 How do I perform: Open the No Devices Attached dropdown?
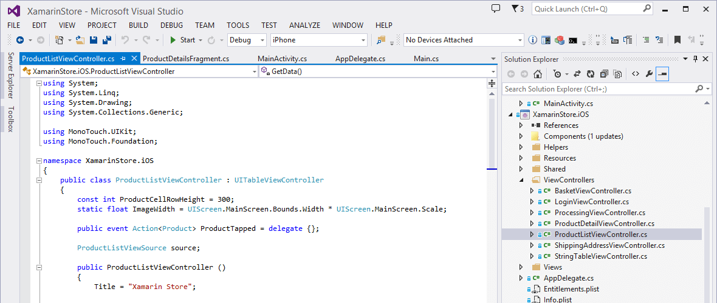463,40
